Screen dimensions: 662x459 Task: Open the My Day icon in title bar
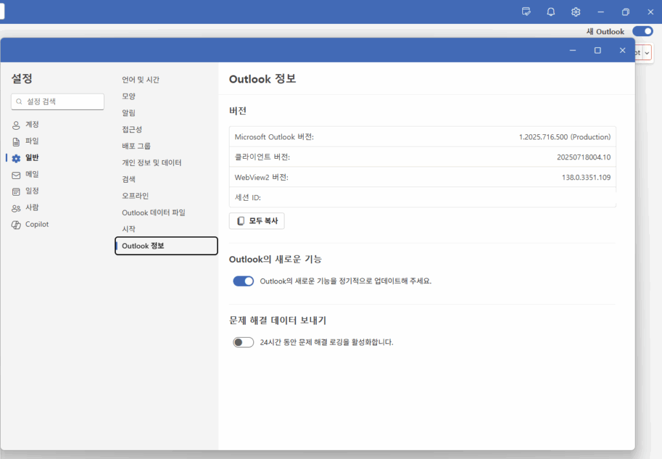tap(526, 12)
